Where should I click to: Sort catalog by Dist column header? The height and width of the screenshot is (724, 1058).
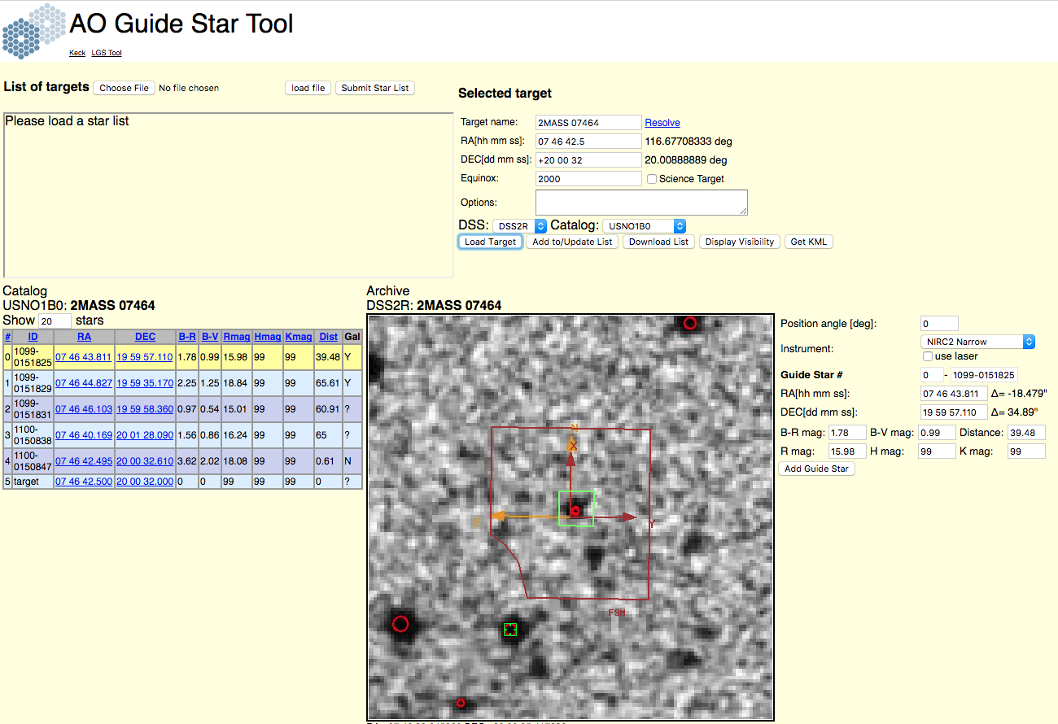329,337
